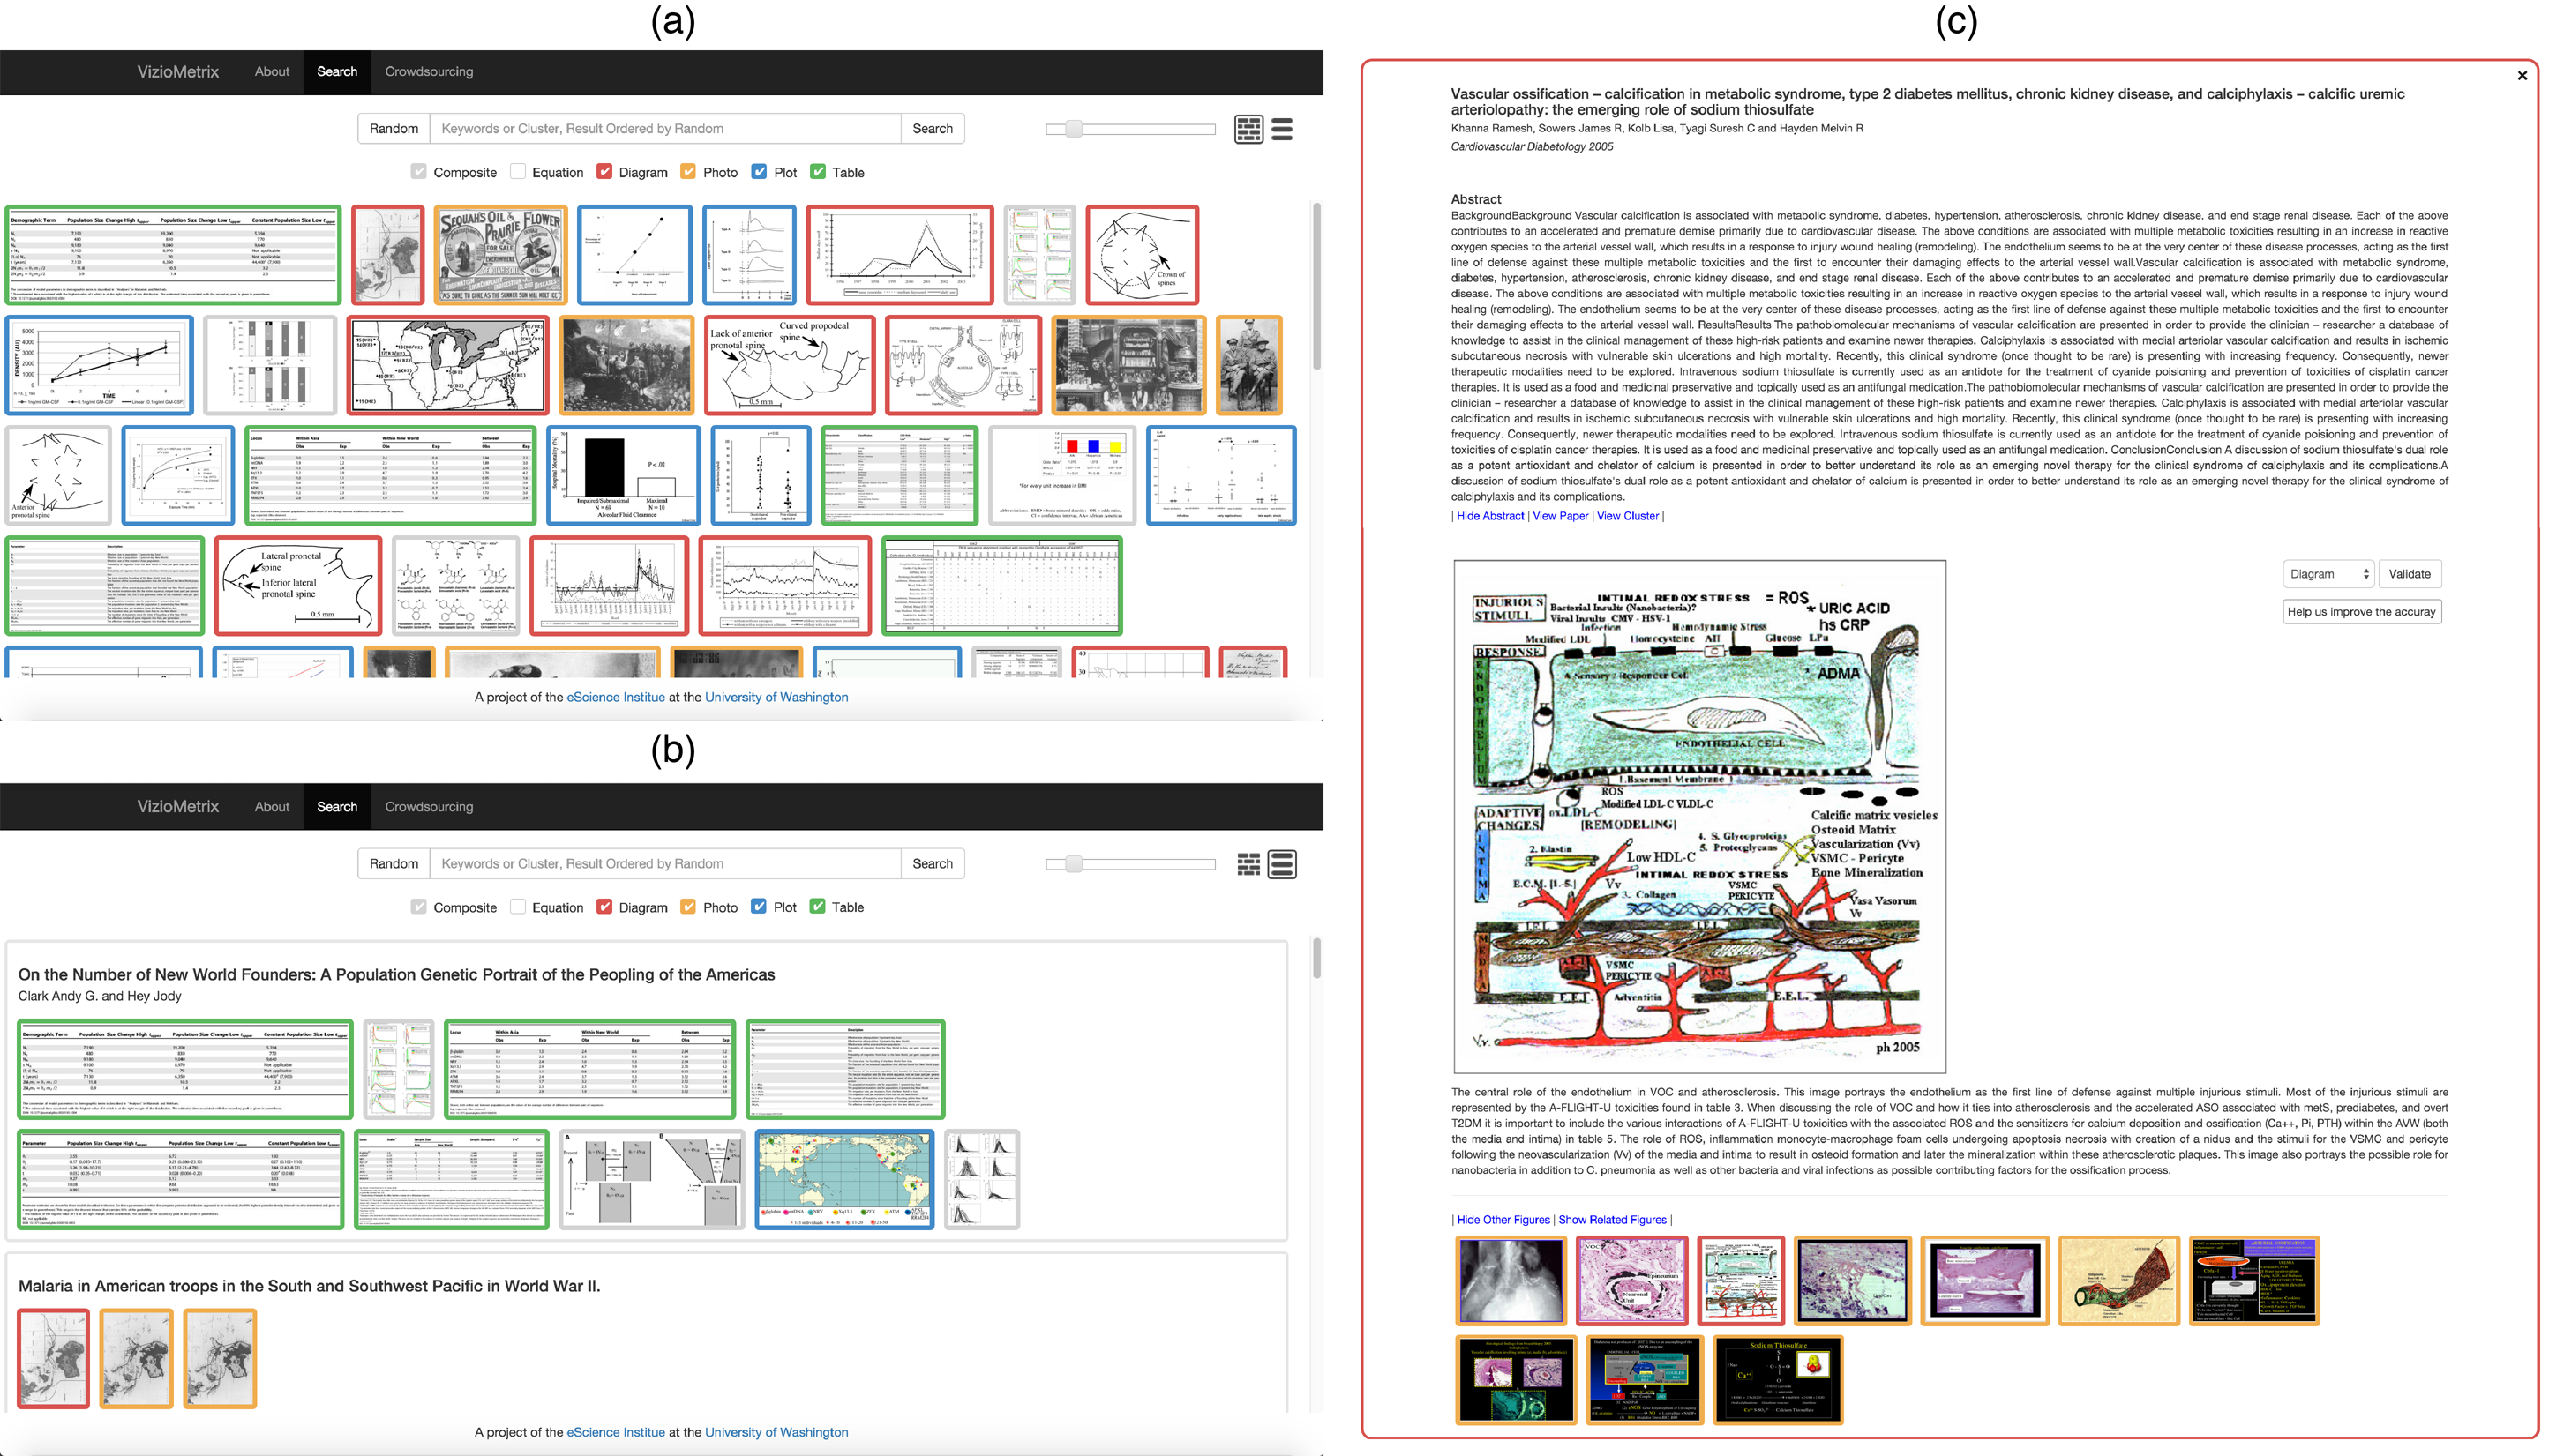Open the Diagram figure-type dropdown in panel (c)

click(x=2328, y=574)
